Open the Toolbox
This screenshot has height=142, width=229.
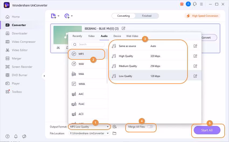pos(13,92)
